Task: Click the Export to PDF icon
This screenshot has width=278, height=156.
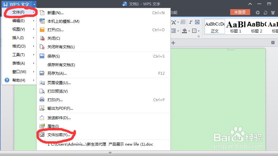Action: (42, 108)
